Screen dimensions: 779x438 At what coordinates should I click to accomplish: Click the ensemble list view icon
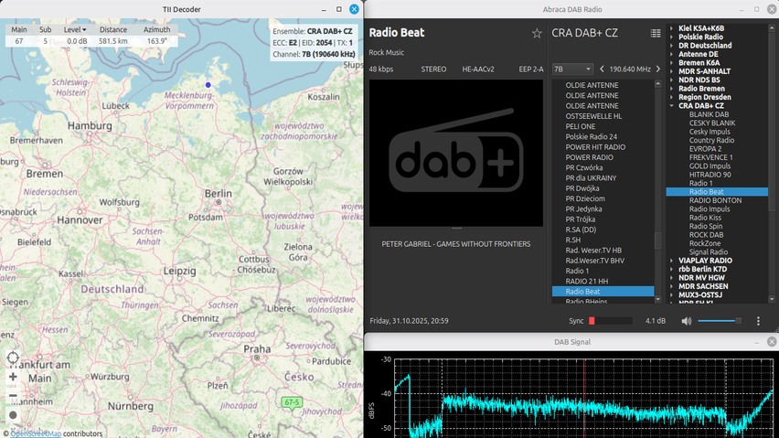(x=656, y=34)
